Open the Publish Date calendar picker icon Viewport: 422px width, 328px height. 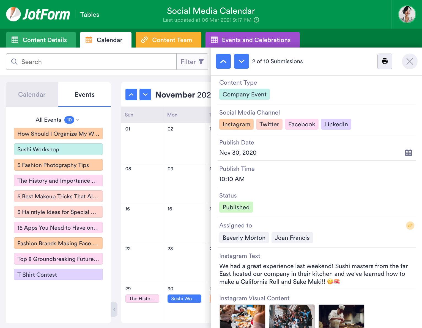[x=409, y=152]
